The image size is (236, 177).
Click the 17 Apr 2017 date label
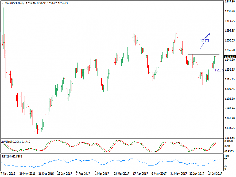click(140, 174)
